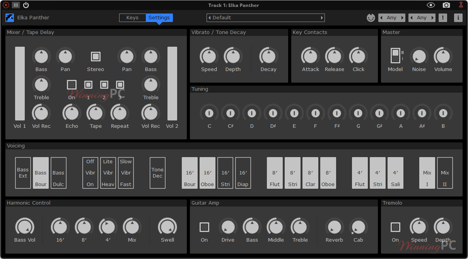
Task: Click the Vol 2 slider
Action: [172, 84]
